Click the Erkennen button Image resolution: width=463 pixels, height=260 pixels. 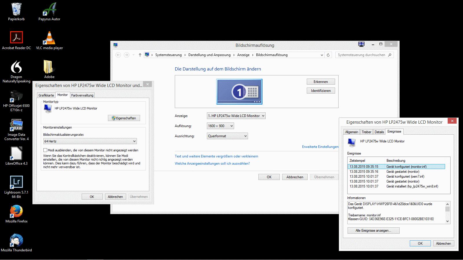click(321, 82)
